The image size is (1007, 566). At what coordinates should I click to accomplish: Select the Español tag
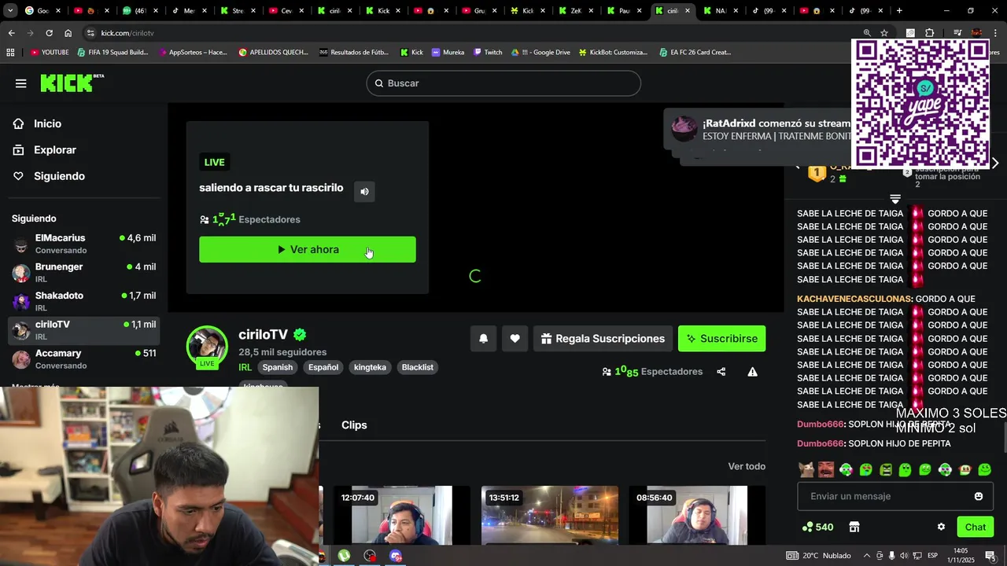click(x=323, y=367)
